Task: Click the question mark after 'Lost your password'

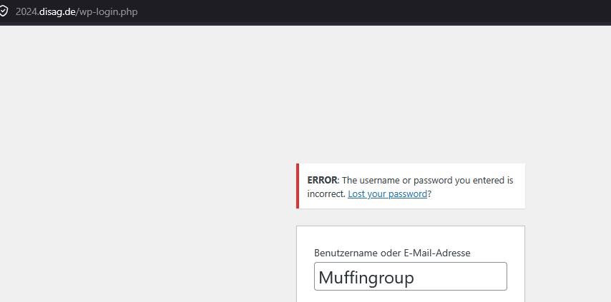Action: coord(429,193)
